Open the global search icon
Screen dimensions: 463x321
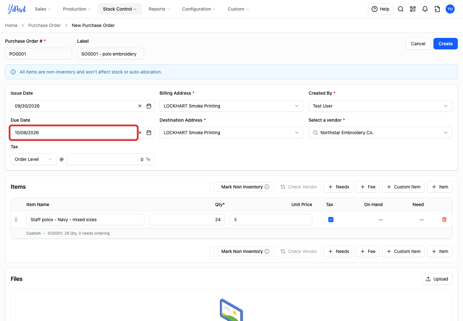click(401, 9)
